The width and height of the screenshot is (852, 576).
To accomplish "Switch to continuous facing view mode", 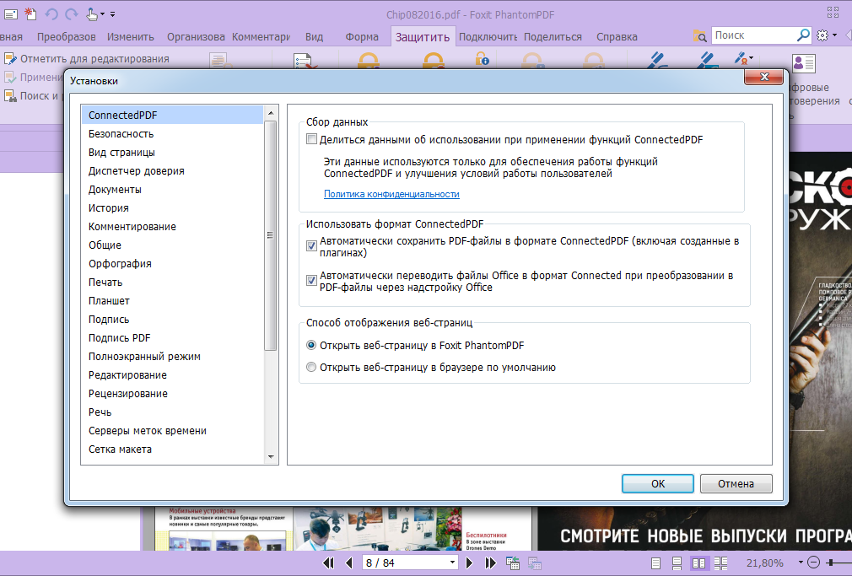I will (x=720, y=563).
